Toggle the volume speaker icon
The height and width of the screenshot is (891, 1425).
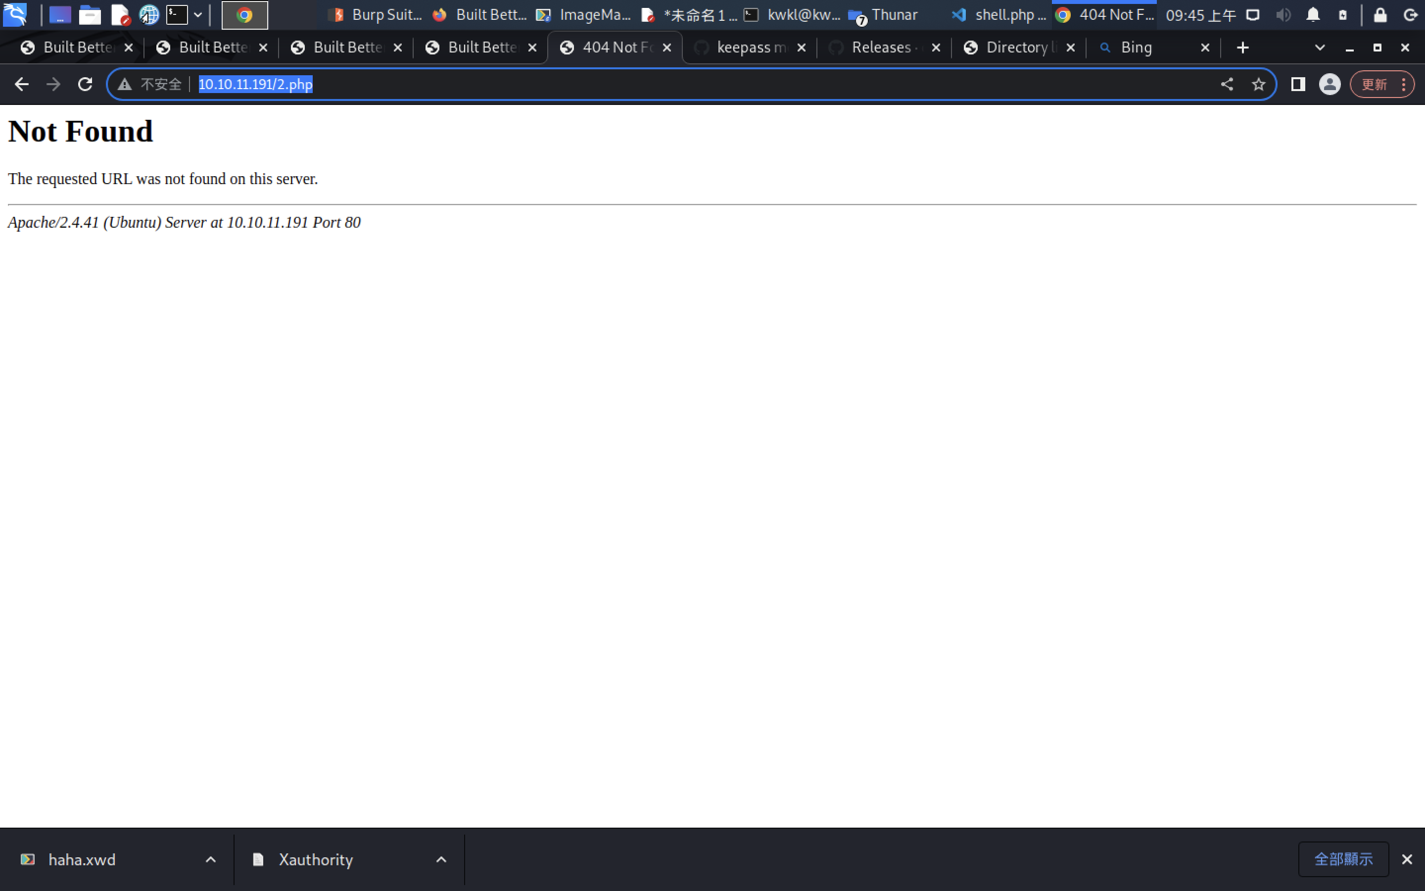pos(1282,15)
